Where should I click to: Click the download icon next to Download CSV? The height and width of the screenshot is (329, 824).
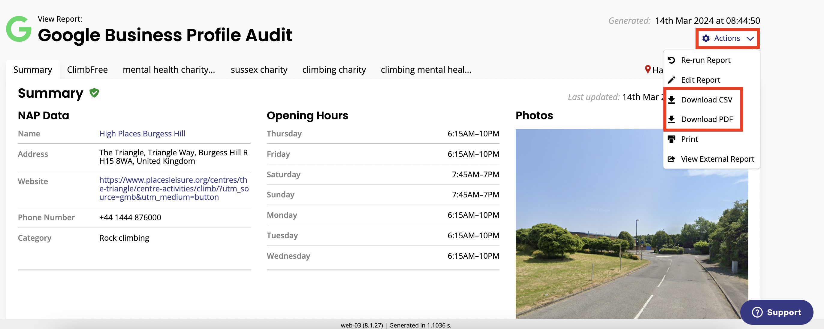pos(672,100)
